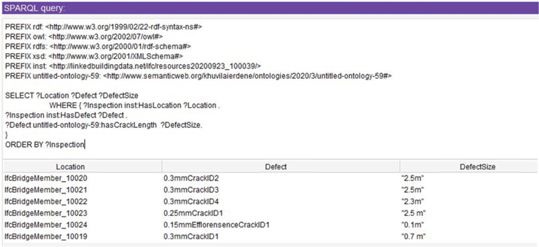Select the IfcBridgeMember_10022 location cell
Screen dimensions: 539x247
(x=46, y=202)
